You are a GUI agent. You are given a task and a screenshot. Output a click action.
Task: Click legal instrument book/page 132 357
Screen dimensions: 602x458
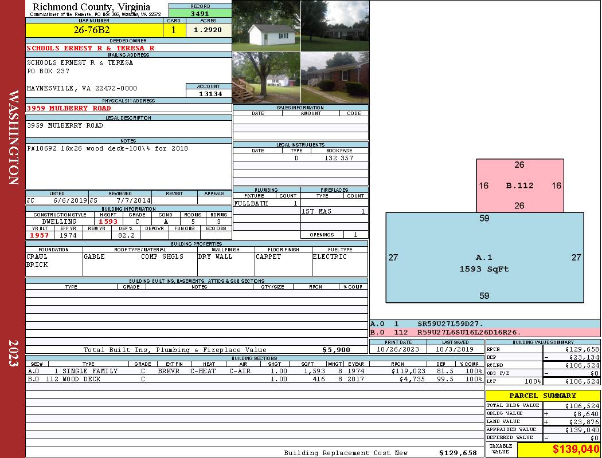point(339,158)
